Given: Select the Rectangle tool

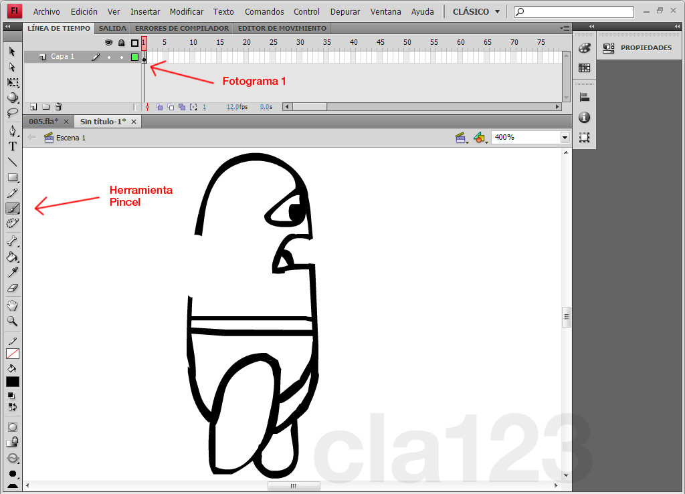Looking at the screenshot, I should coord(13,177).
